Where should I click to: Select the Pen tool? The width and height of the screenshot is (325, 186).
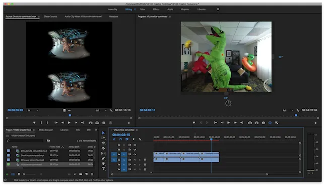(103, 158)
